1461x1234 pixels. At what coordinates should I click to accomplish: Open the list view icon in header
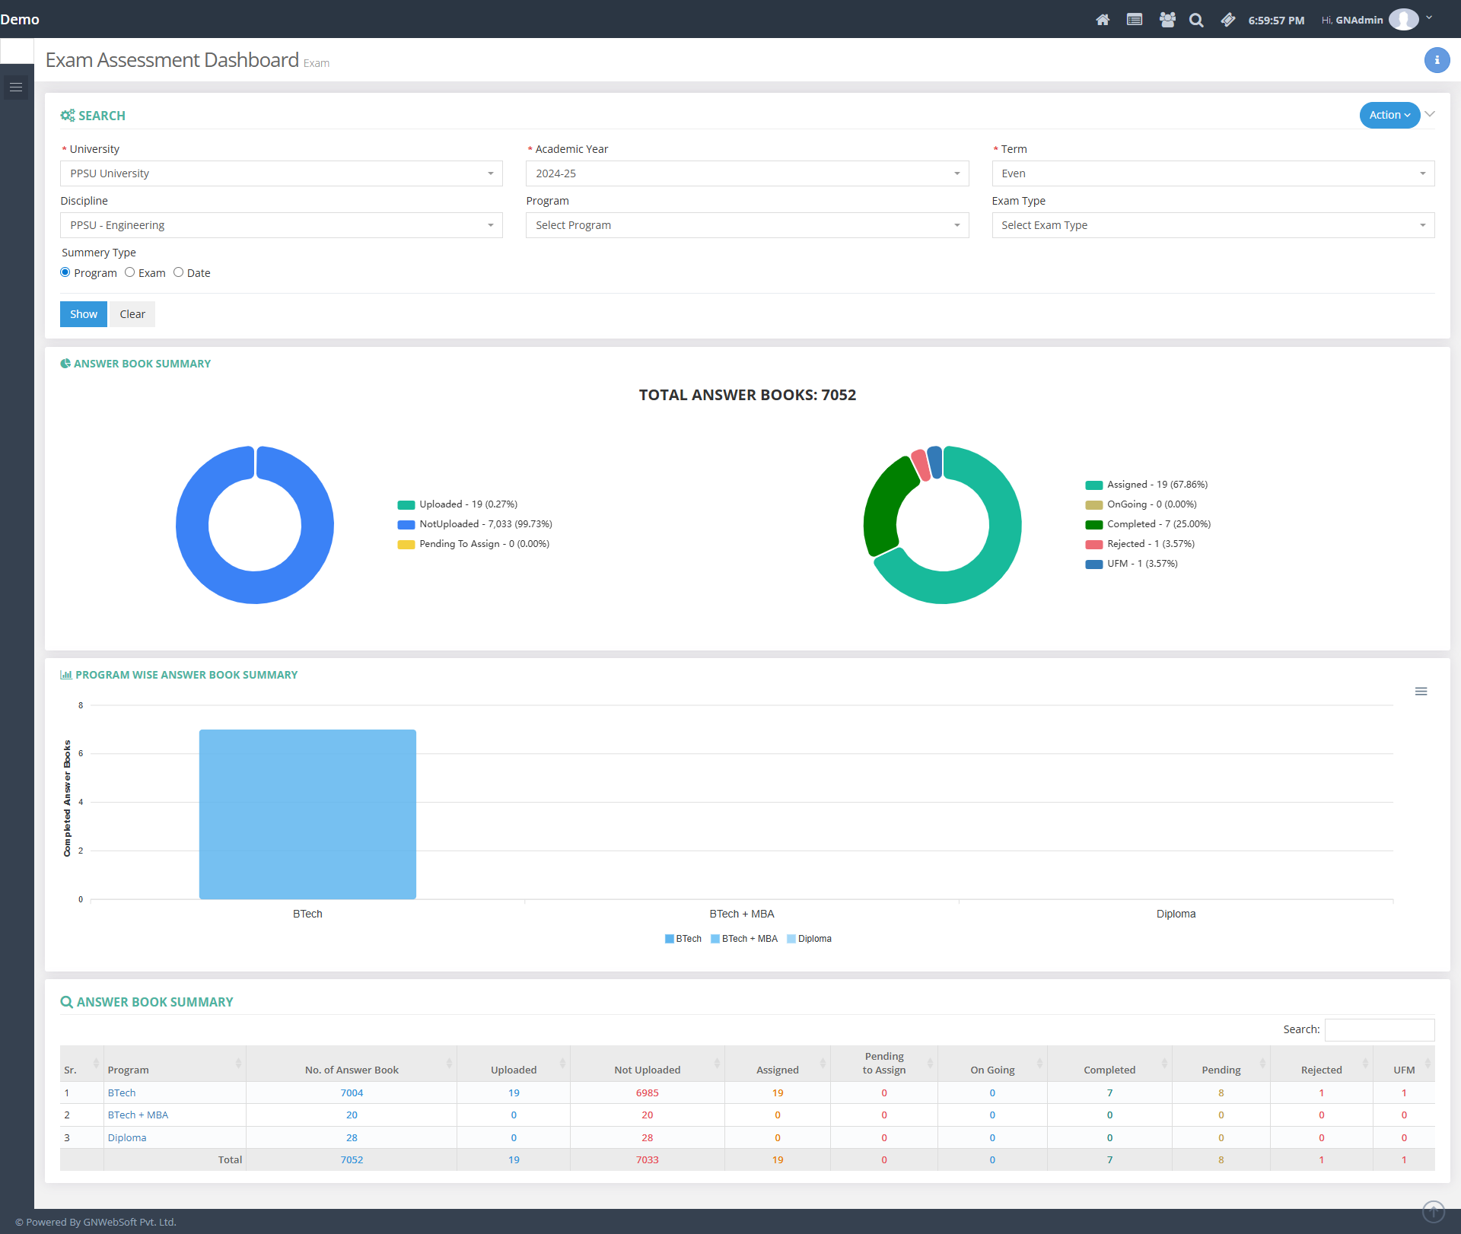(1135, 20)
